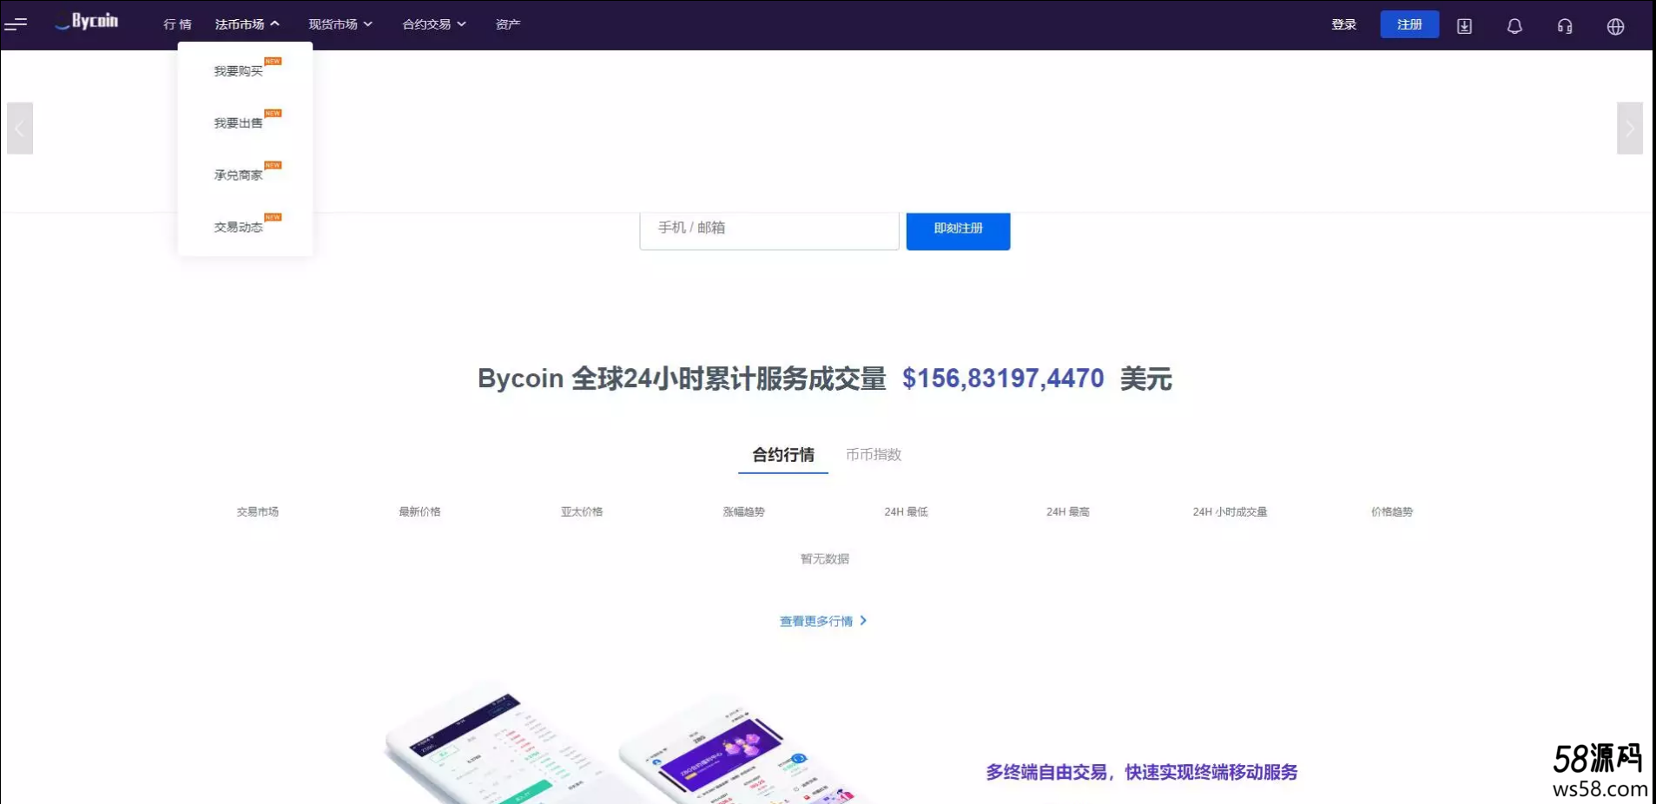
Task: Open language globe icon
Action: [1615, 26]
